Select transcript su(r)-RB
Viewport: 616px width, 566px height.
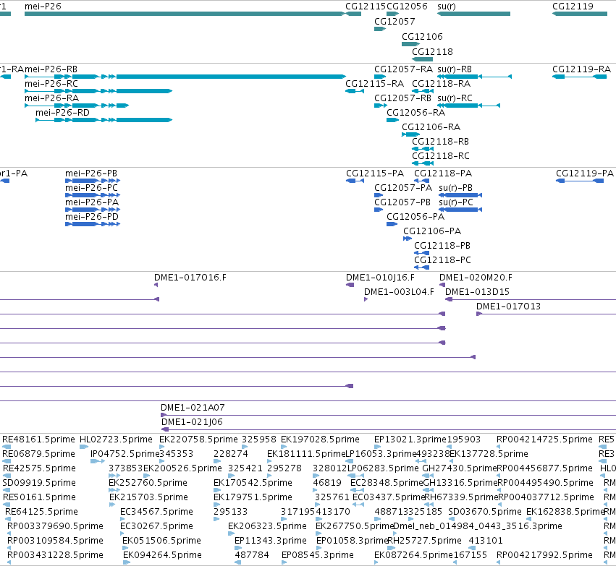(474, 77)
